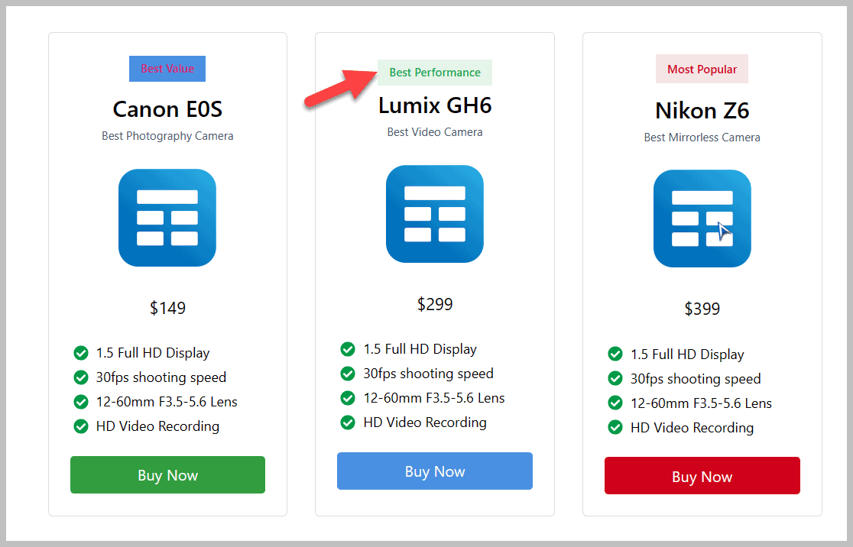Select the Best Value badge
The height and width of the screenshot is (547, 853).
point(167,69)
